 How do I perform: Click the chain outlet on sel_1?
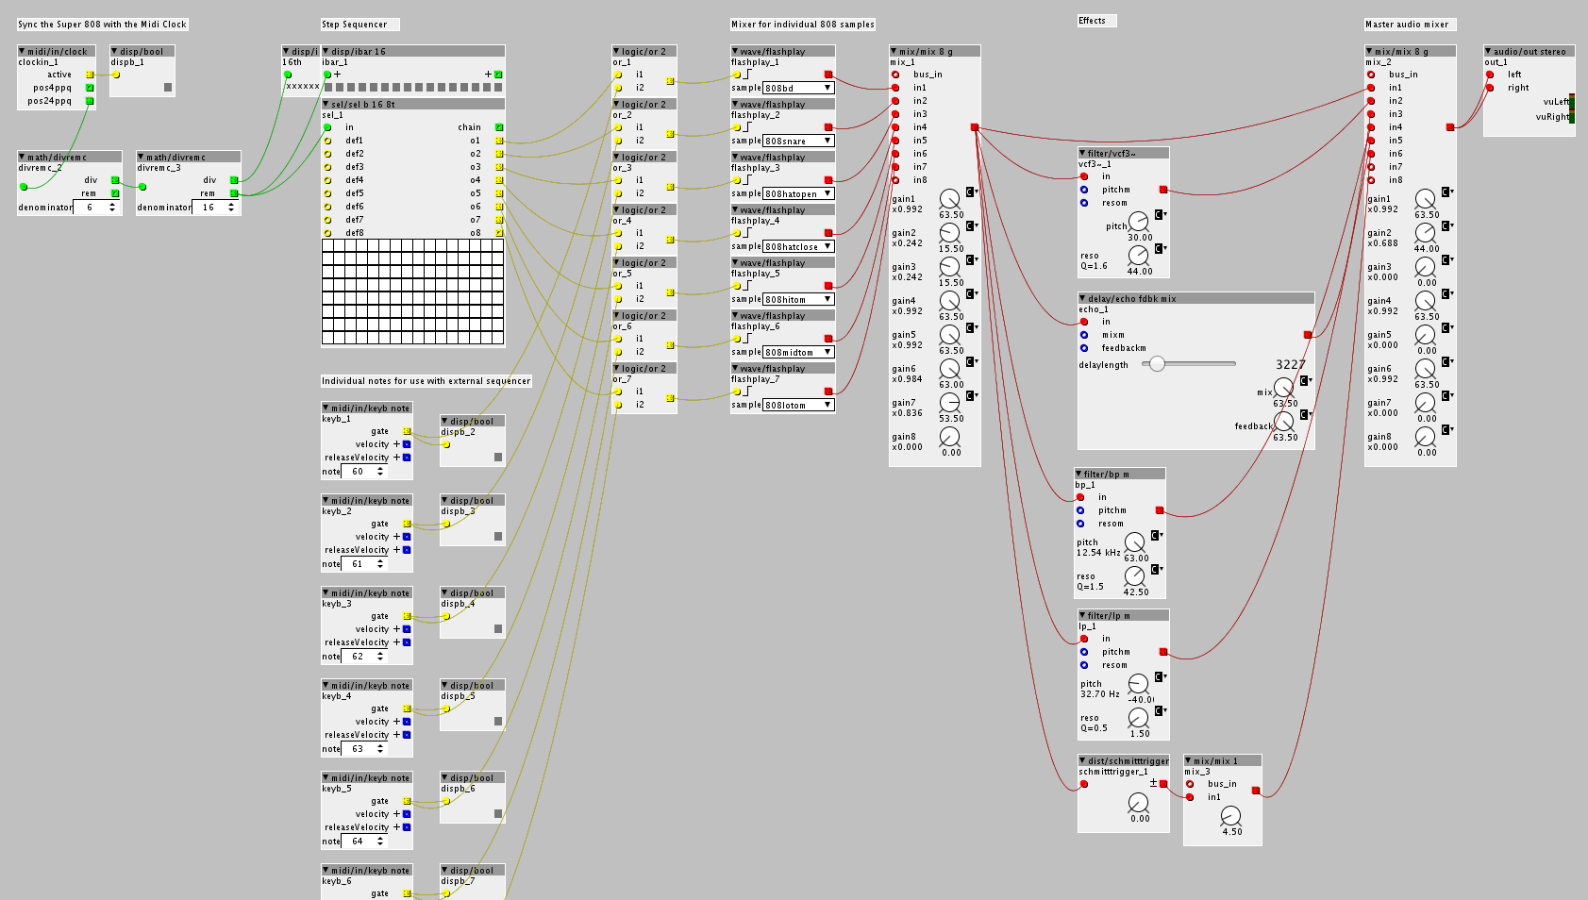pos(499,127)
